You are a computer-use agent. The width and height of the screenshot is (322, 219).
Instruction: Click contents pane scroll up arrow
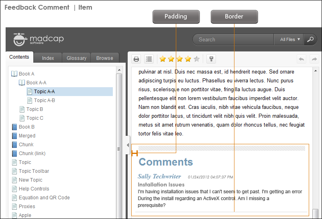[x=119, y=70]
